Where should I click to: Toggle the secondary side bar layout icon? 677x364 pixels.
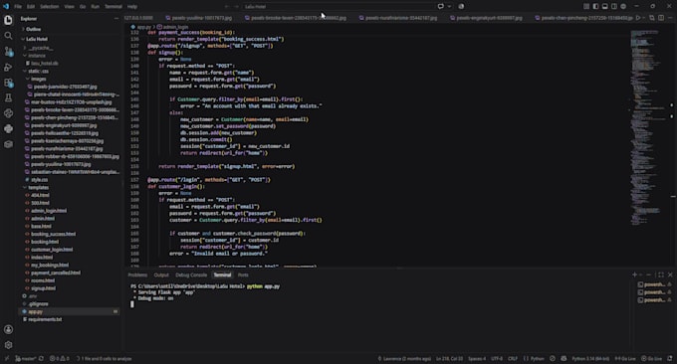point(614,7)
